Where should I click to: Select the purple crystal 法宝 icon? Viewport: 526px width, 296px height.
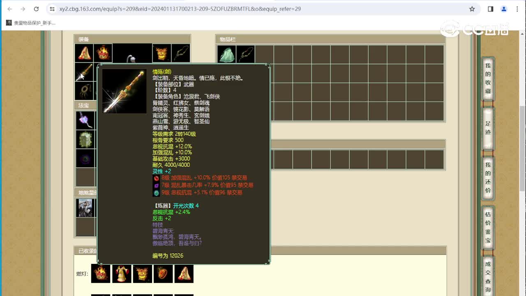coord(85,120)
